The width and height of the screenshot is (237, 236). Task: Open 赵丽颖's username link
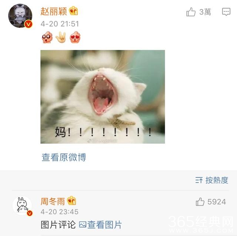pyautogui.click(x=54, y=11)
